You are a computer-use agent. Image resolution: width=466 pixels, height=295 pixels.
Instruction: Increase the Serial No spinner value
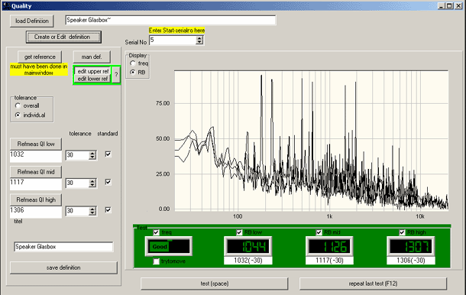199,38
